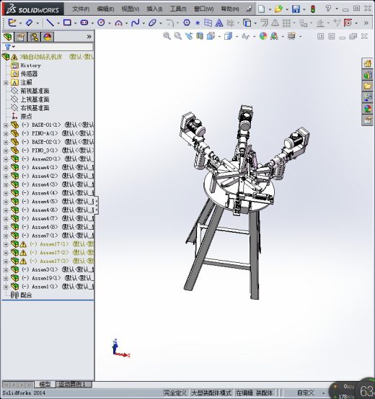This screenshot has width=375, height=399.
Task: Open the 帮助(H) menu
Action: pos(230,9)
